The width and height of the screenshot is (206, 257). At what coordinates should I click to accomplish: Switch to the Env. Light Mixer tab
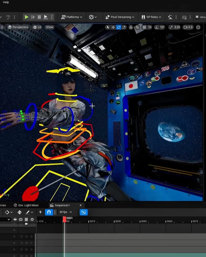pos(26,205)
